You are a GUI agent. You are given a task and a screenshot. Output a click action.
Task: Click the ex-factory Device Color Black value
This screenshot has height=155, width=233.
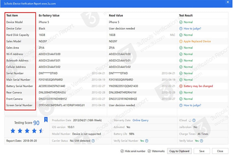tap(42, 28)
